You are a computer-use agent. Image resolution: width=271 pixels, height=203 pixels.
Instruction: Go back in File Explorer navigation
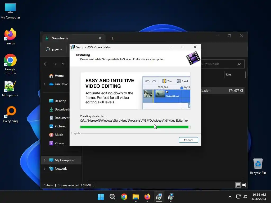46,64
